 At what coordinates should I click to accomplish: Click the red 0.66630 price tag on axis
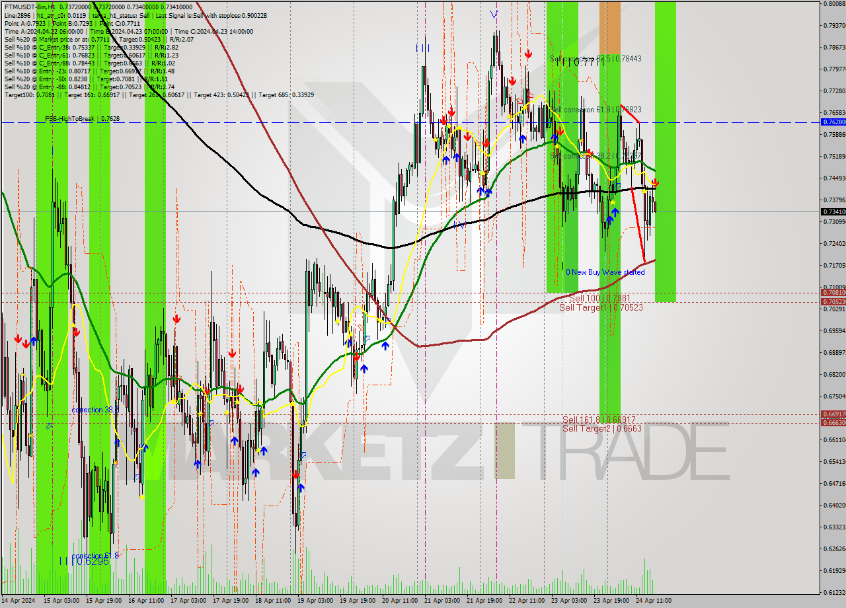(x=833, y=423)
